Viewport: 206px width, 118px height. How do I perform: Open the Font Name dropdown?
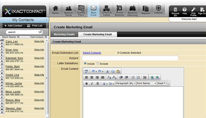click(x=147, y=83)
